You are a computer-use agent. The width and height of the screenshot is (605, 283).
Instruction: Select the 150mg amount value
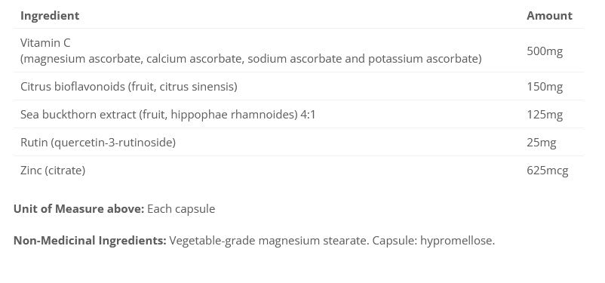(x=545, y=87)
